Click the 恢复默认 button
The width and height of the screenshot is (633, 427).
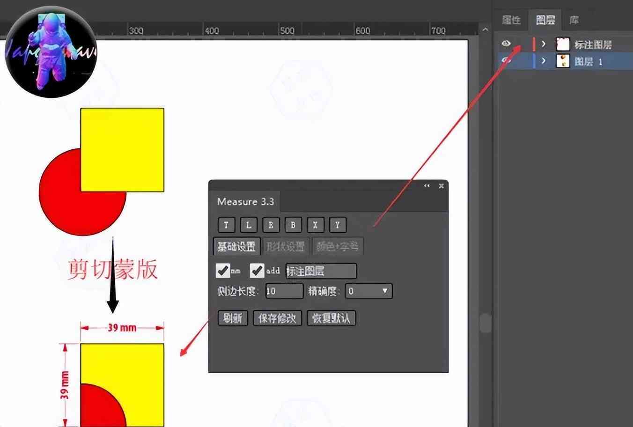331,318
